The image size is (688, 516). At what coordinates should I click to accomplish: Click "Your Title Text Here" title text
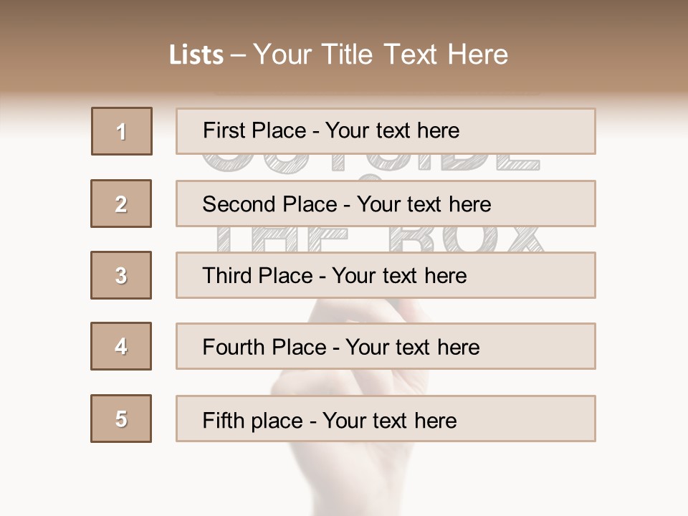pyautogui.click(x=381, y=54)
